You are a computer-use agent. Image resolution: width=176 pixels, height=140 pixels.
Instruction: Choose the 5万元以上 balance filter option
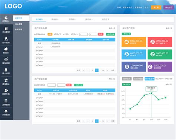(x=74, y=34)
